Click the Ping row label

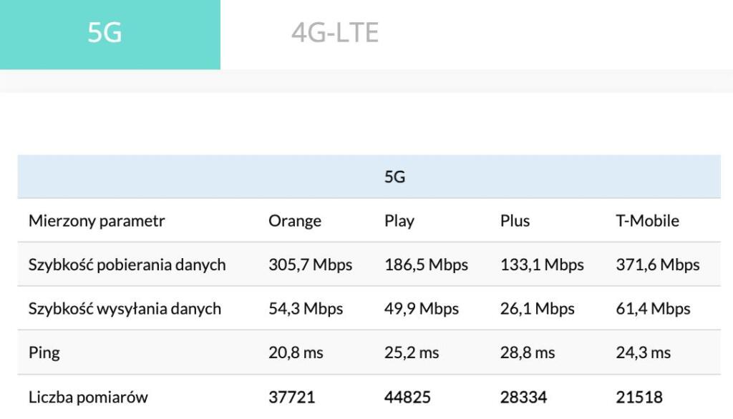click(x=44, y=353)
